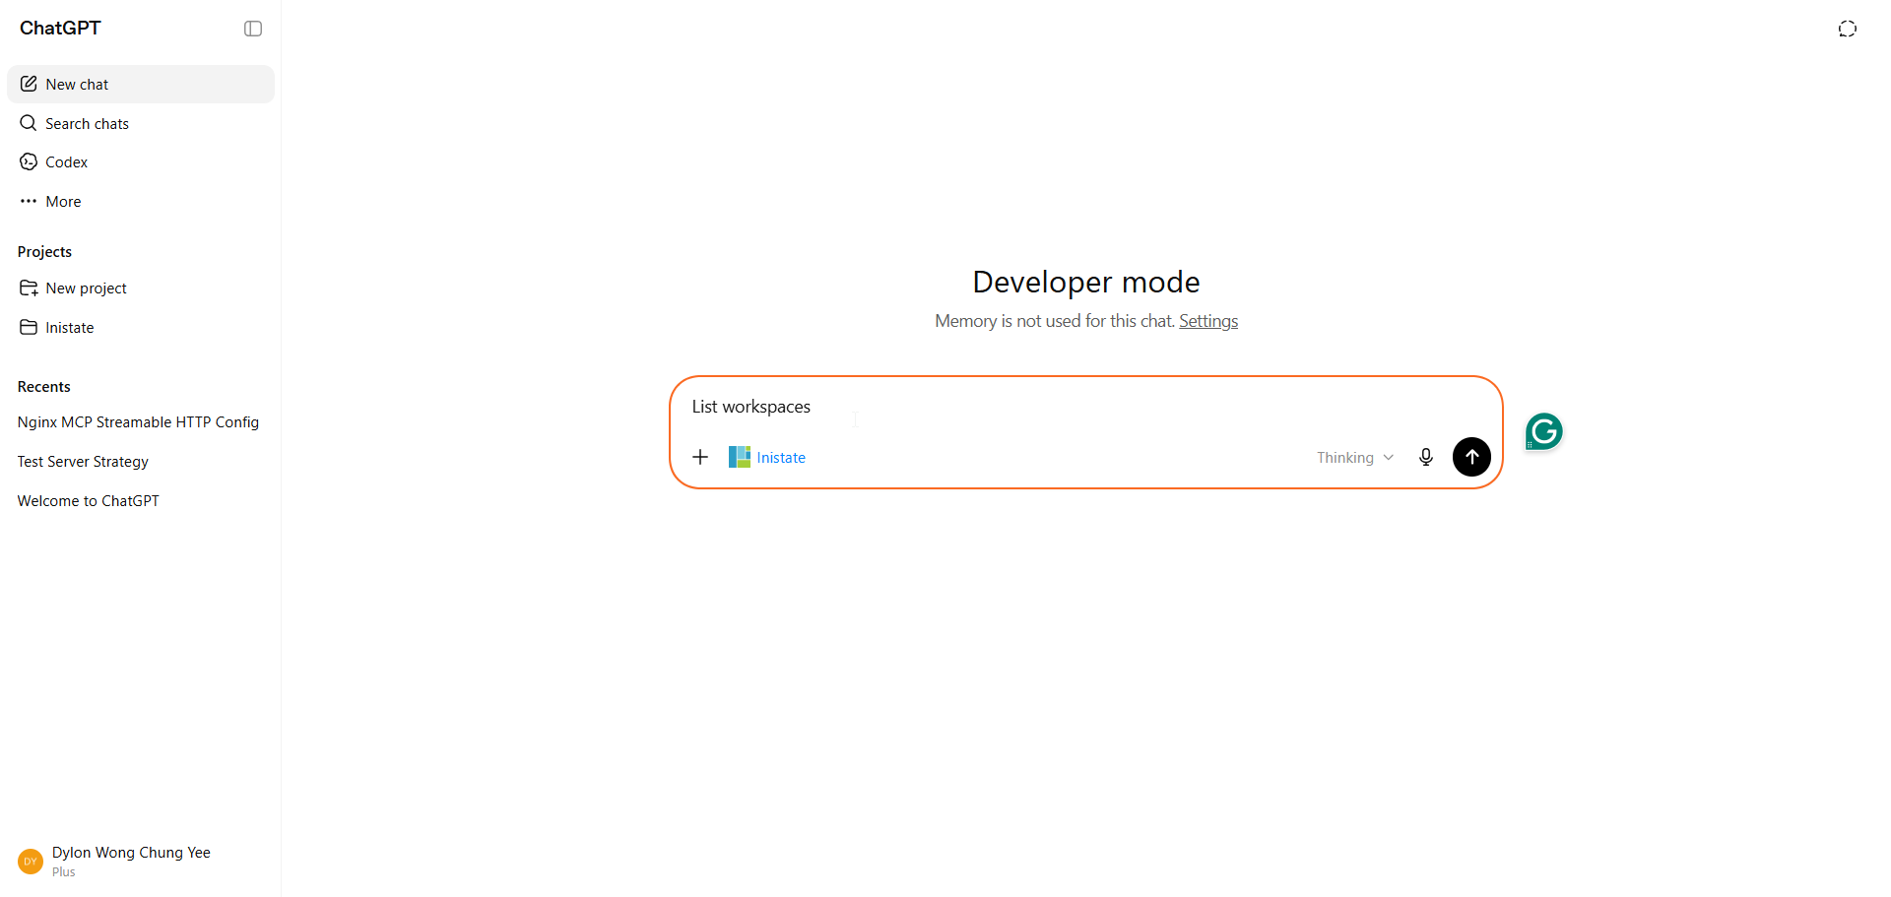This screenshot has width=1891, height=897.
Task: Collapse the sidebar with the panel icon
Action: (x=253, y=29)
